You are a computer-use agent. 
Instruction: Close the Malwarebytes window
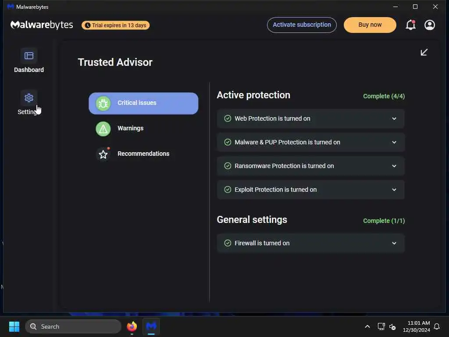tap(435, 7)
